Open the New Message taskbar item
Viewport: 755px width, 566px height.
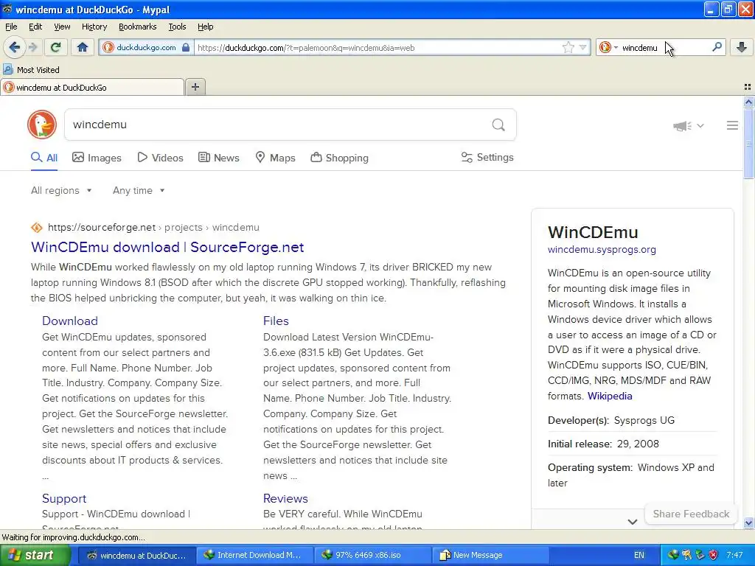(x=490, y=555)
